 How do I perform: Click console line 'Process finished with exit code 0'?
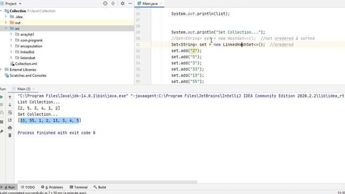tap(56, 133)
